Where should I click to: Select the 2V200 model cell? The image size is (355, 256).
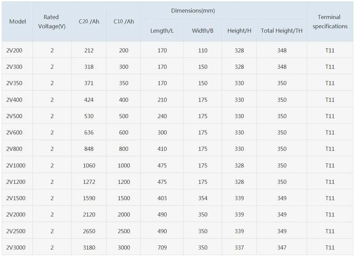[x=14, y=50]
